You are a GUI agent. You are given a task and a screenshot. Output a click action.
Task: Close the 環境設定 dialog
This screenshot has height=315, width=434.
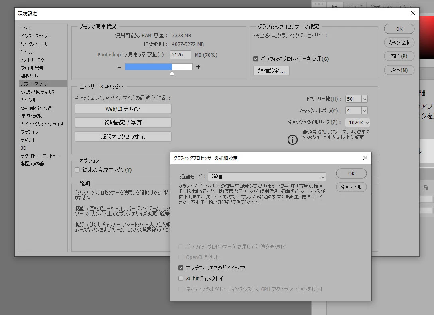[x=413, y=13]
